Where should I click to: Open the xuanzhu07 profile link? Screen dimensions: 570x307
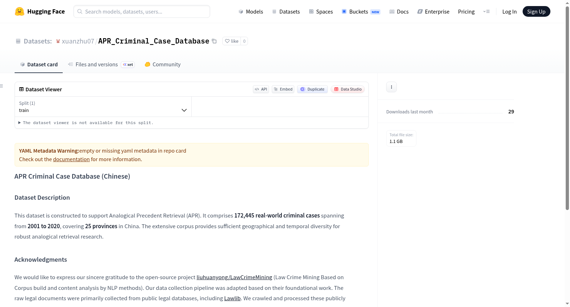pos(78,41)
